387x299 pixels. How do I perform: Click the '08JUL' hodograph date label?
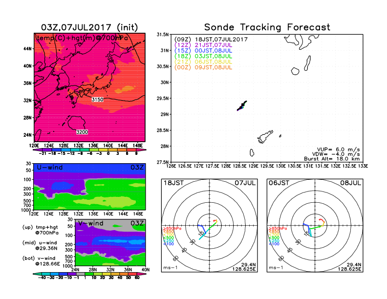350,183
